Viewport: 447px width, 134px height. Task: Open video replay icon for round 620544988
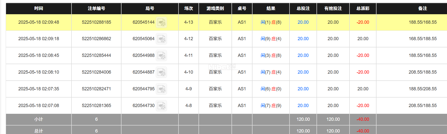tap(161, 56)
